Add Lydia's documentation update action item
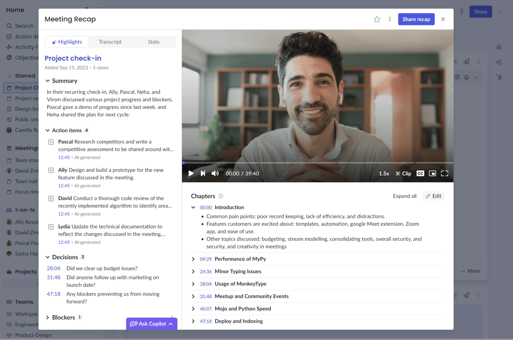This screenshot has width=513, height=340. point(51,227)
